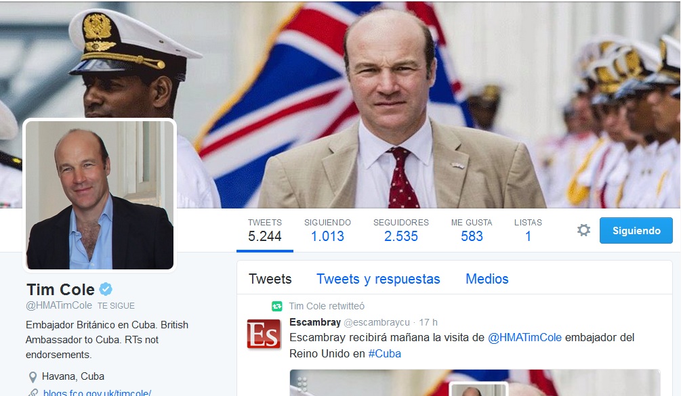681x396 pixels.
Task: Open the gear settings icon menu
Action: pos(583,230)
